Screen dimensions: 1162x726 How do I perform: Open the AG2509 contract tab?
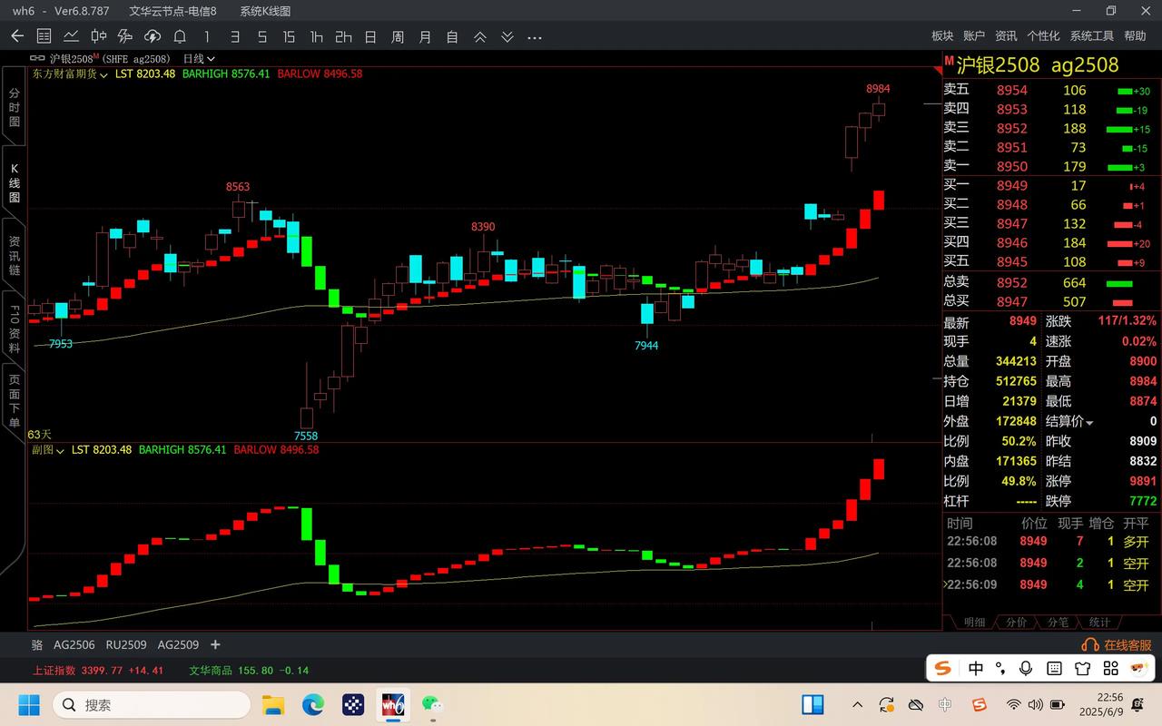[x=178, y=645]
